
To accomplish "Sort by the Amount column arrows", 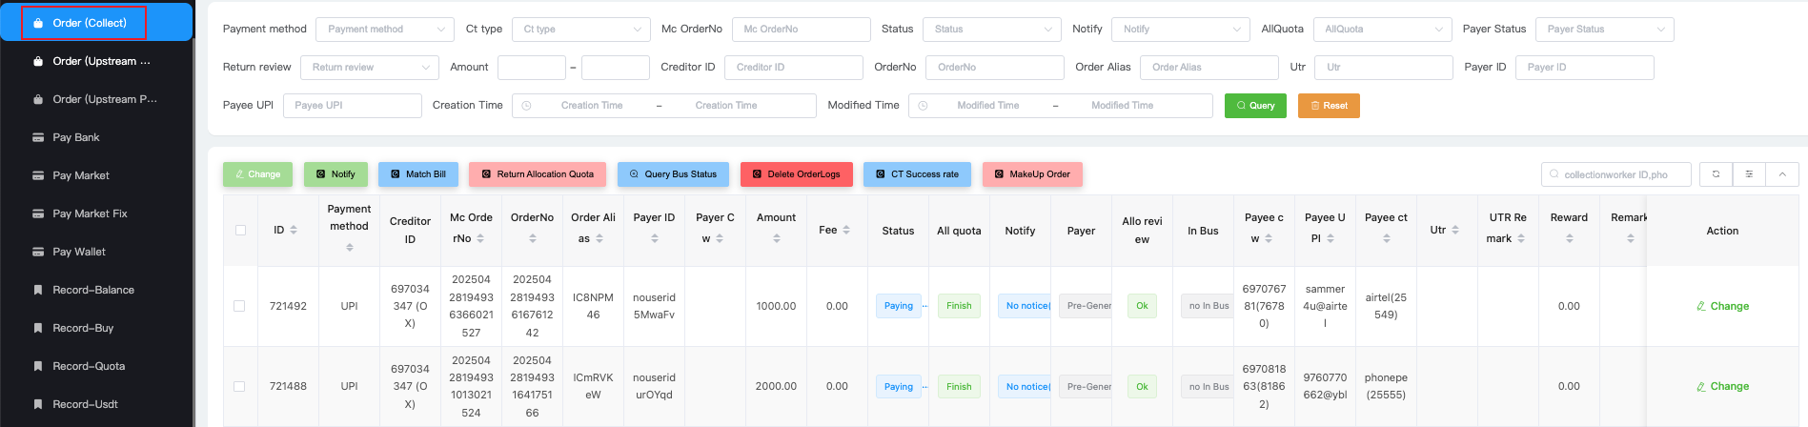I will tap(776, 238).
